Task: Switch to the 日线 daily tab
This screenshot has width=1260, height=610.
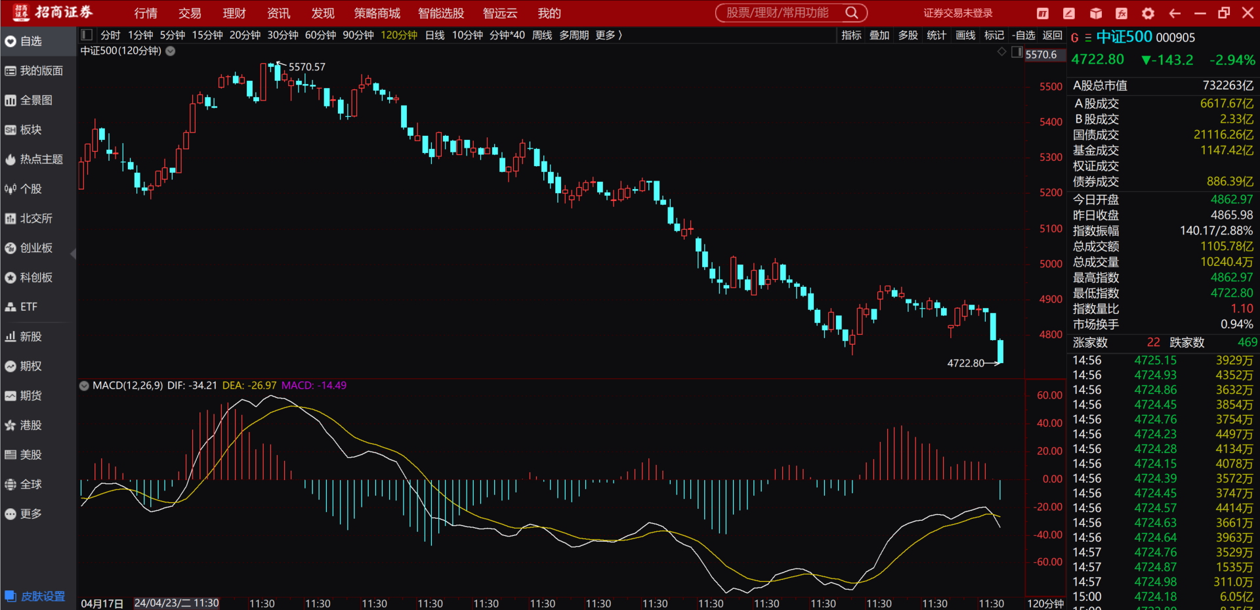Action: point(435,35)
